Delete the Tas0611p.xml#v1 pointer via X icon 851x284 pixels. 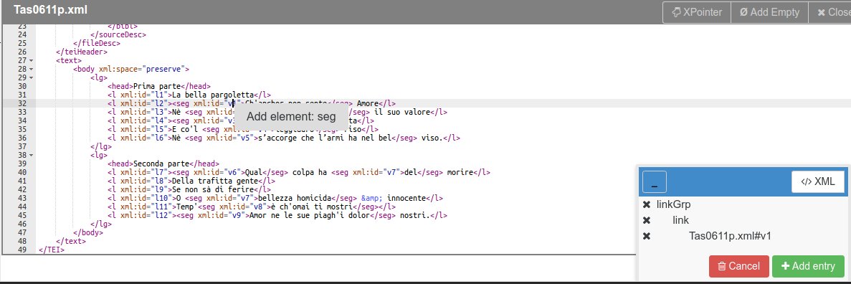click(x=647, y=236)
